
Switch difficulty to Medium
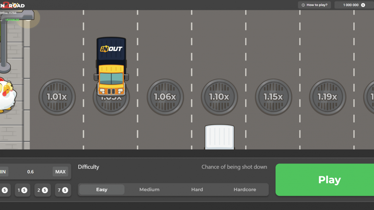coord(149,190)
